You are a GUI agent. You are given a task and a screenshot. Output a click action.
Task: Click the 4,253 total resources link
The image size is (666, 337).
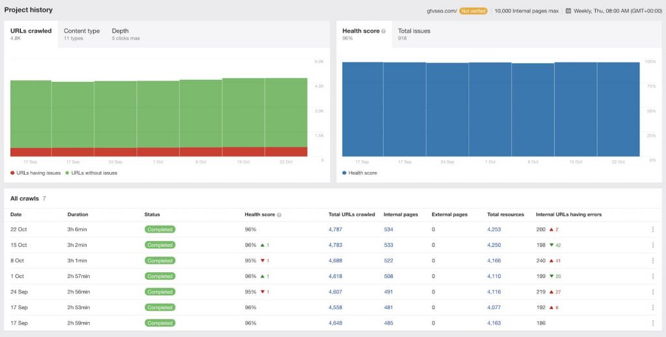[495, 229]
